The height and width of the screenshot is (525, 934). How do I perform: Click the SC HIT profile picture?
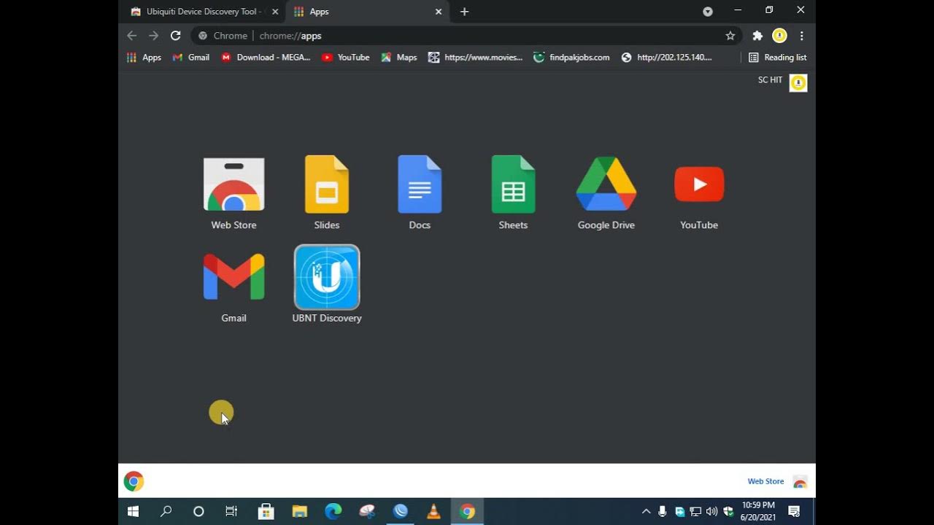[x=798, y=83]
